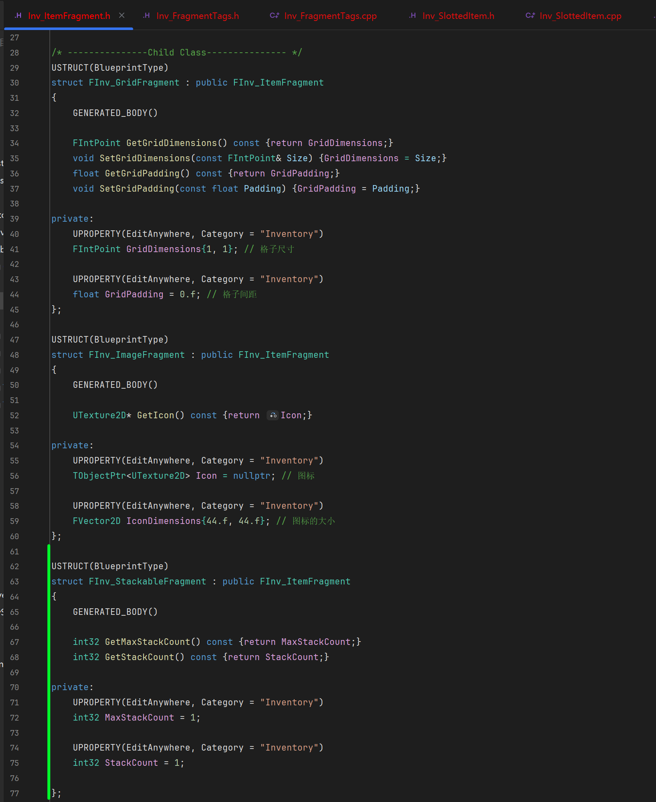The height and width of the screenshot is (802, 656).
Task: Click the GetMaxStackCount function name
Action: 148,642
